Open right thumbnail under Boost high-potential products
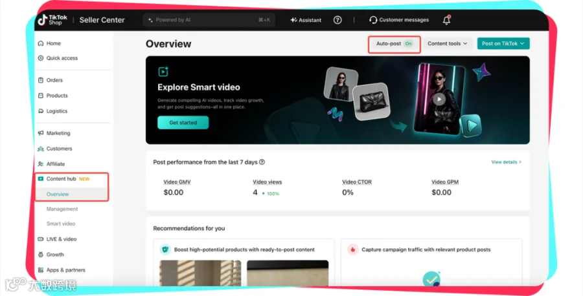The image size is (583, 296). pyautogui.click(x=288, y=273)
